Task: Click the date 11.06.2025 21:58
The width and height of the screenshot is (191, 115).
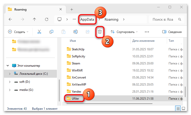Action: pyautogui.click(x=143, y=99)
